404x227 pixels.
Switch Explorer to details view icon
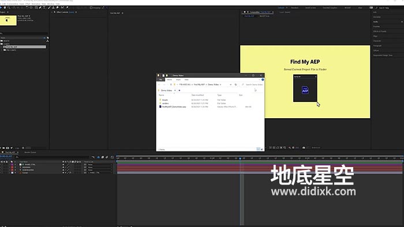point(258,149)
